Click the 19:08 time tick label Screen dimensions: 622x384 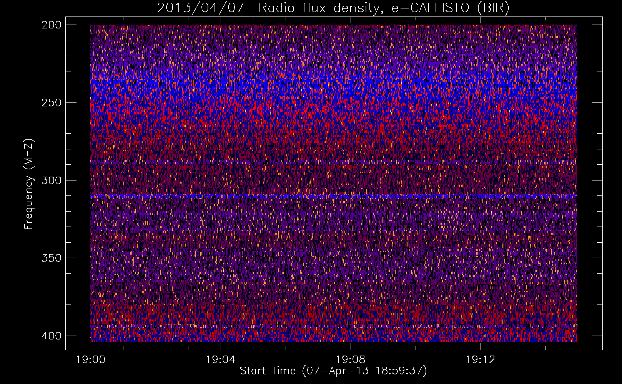[x=350, y=360]
